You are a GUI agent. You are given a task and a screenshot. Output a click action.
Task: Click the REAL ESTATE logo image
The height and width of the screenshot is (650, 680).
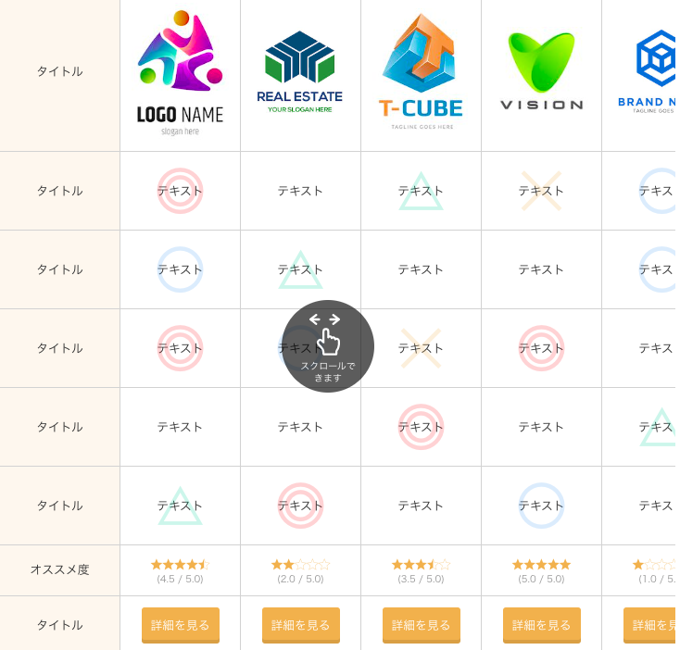[x=299, y=72]
